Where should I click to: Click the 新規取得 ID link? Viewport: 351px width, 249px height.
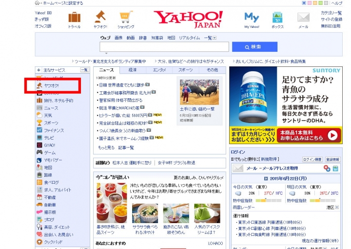(269, 159)
